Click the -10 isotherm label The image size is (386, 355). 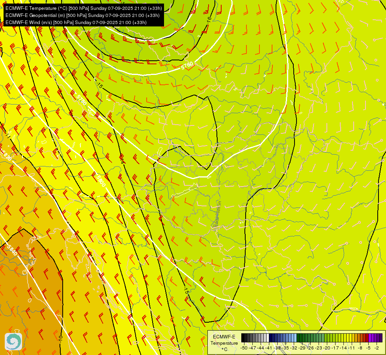[x=61, y=338]
